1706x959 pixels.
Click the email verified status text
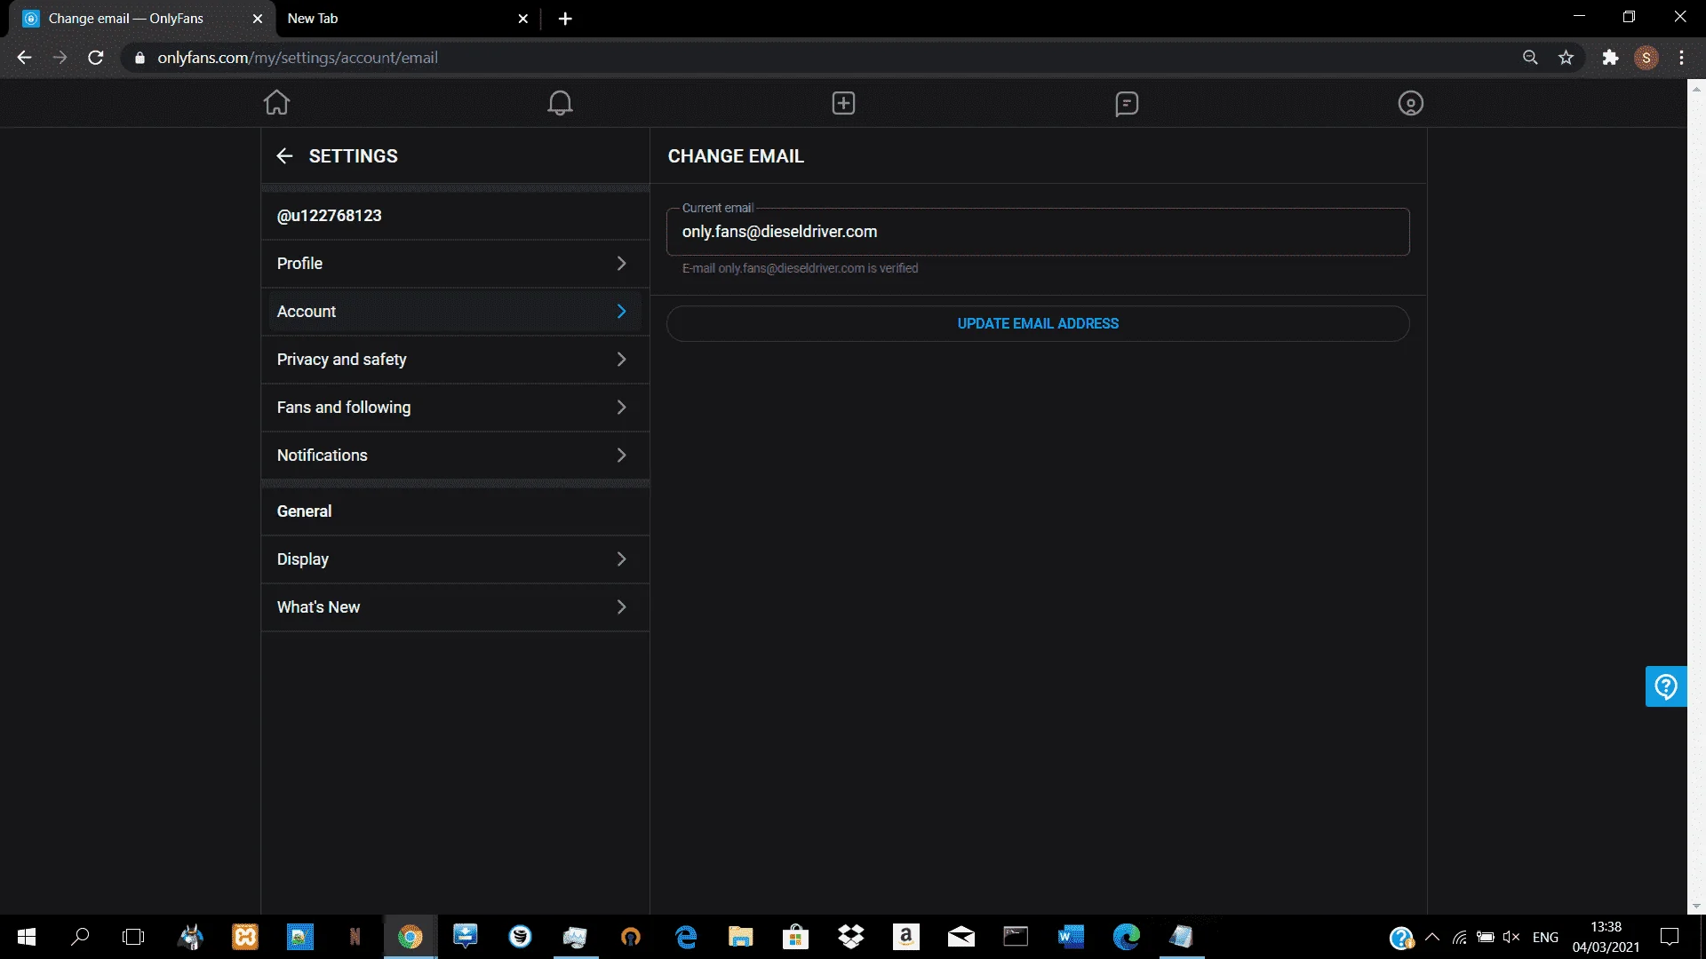click(800, 268)
